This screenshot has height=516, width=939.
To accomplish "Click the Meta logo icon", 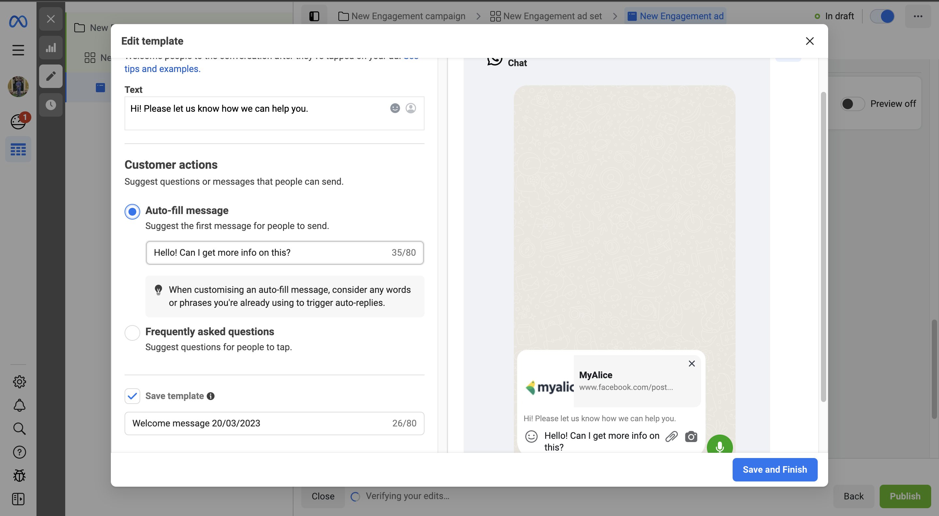I will click(18, 21).
